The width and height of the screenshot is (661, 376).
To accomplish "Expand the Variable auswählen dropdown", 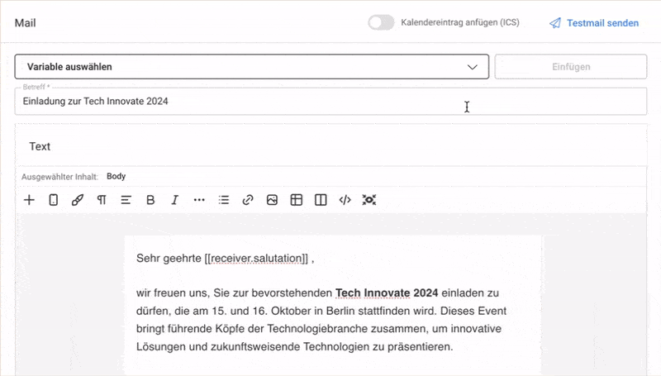I will (x=251, y=67).
